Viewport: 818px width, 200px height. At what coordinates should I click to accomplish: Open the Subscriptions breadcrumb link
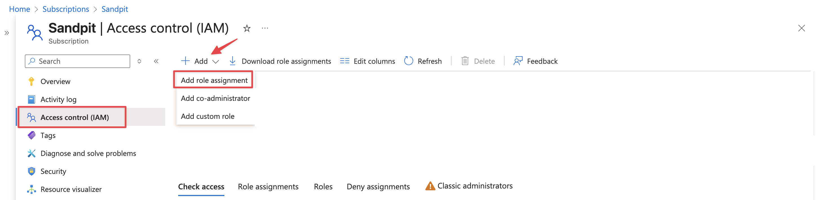pos(66,9)
